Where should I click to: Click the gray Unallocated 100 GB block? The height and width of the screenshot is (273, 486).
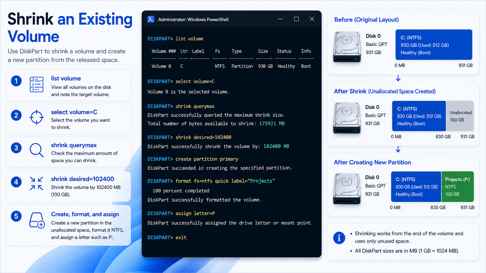[x=460, y=116]
